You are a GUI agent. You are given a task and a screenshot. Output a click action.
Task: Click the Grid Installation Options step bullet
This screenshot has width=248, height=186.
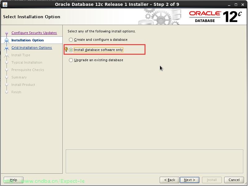click(x=7, y=48)
